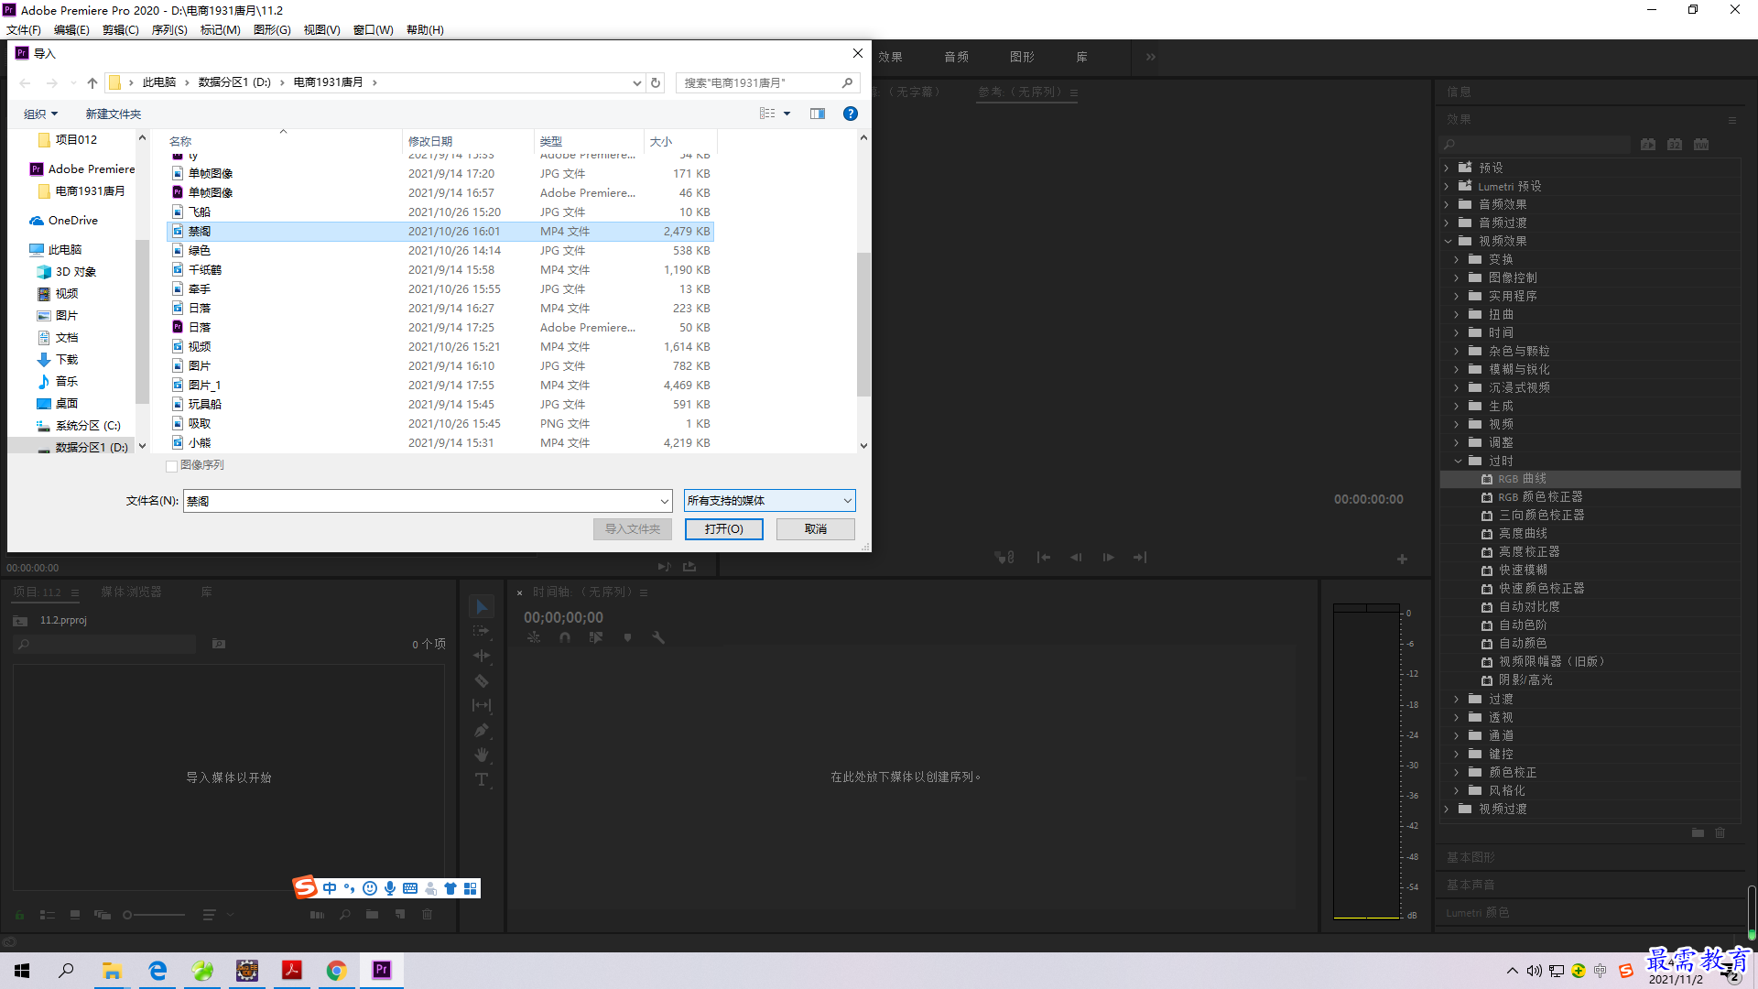Screen dimensions: 1758x989
Task: Toggle 32-bit Color effects filter icon
Action: point(1675,145)
